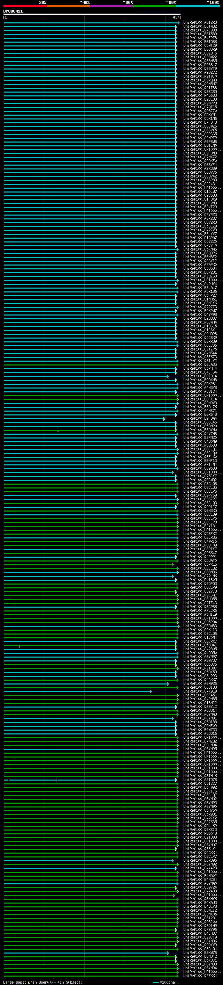
Task: Select the green ~80% legend color bar
Action: 155,6
